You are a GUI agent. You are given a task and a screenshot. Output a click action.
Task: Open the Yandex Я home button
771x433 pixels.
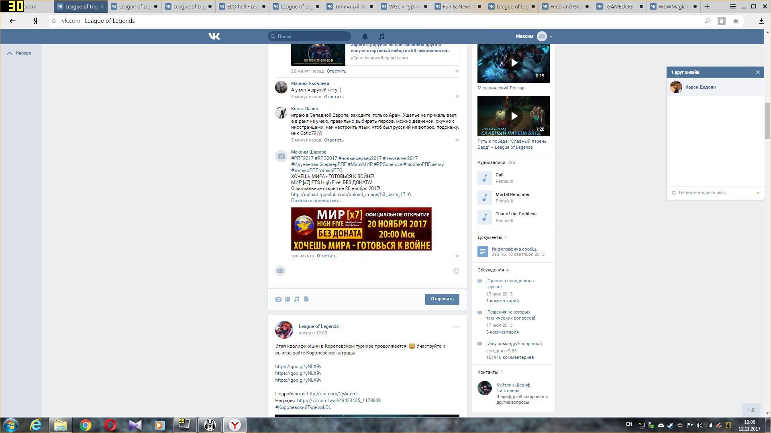35,21
